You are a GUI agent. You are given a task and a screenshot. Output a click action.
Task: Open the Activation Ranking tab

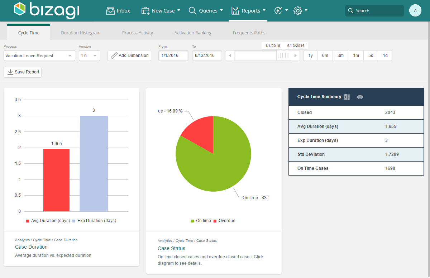coord(193,33)
